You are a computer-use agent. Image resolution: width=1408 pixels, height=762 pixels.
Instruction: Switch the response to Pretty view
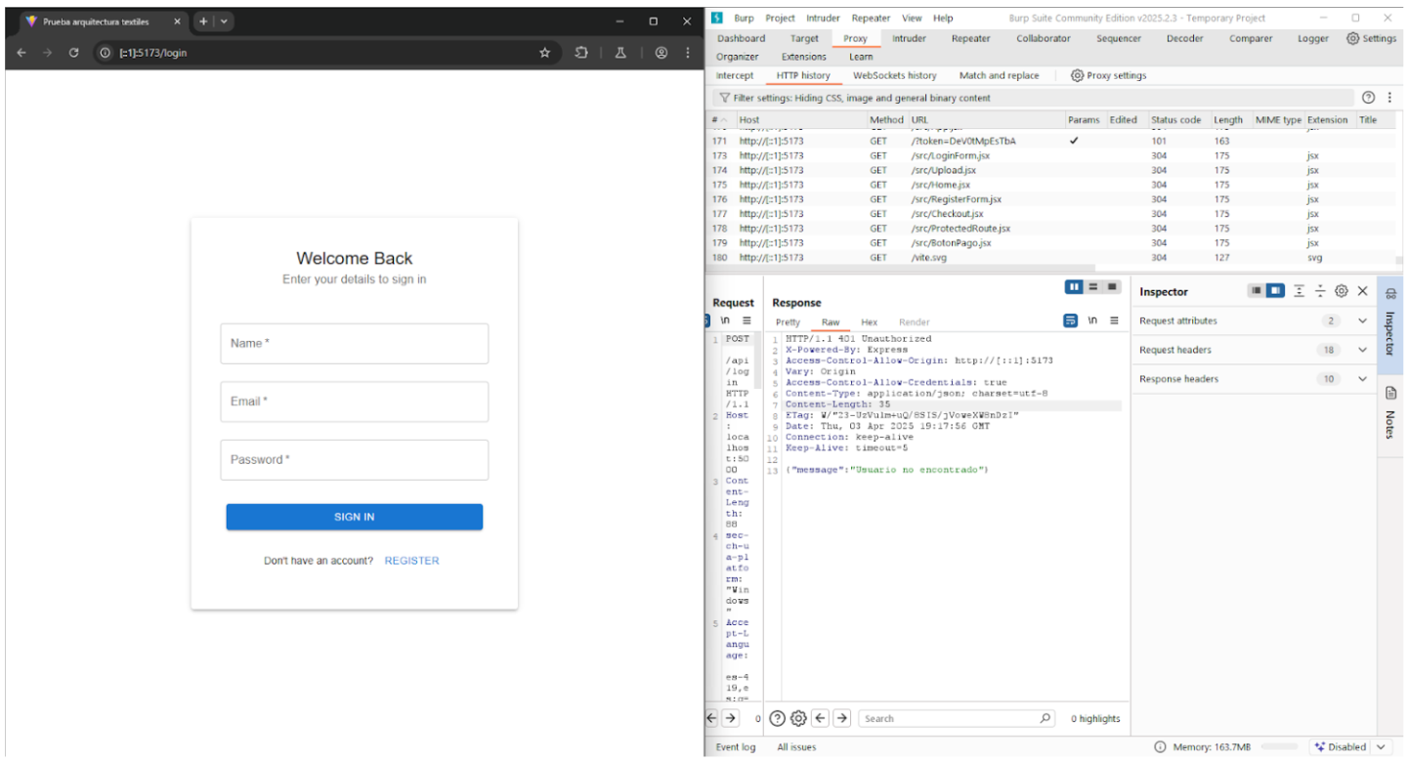click(x=787, y=322)
